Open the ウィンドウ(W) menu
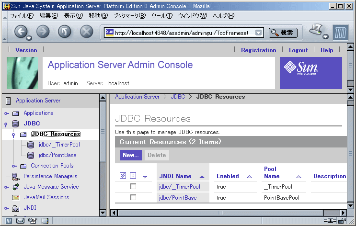Viewport: 356px width, 226px height. click(x=193, y=16)
